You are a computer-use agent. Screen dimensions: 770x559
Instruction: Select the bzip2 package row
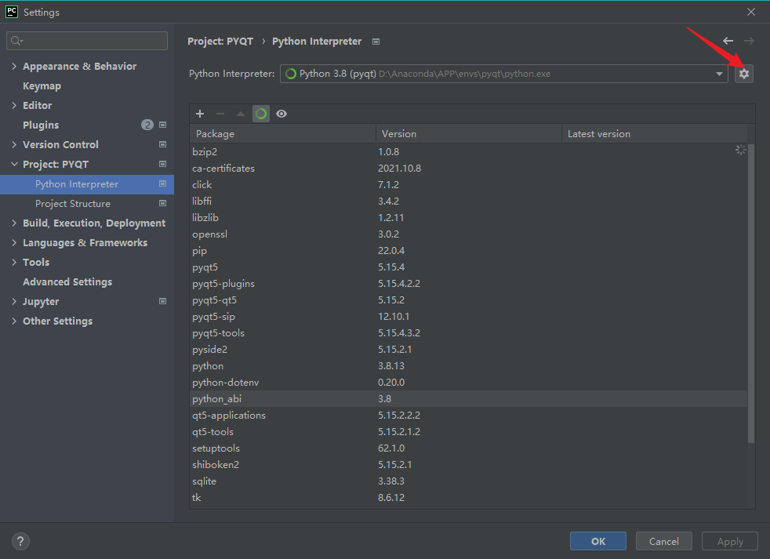(468, 152)
